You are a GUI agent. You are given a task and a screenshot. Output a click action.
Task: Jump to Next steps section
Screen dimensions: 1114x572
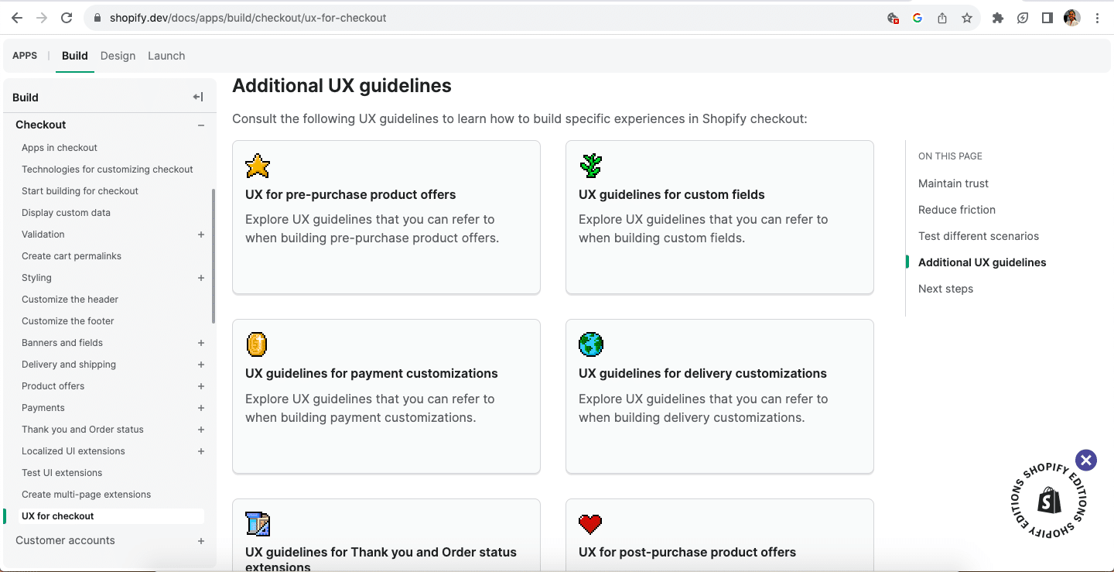pyautogui.click(x=945, y=289)
